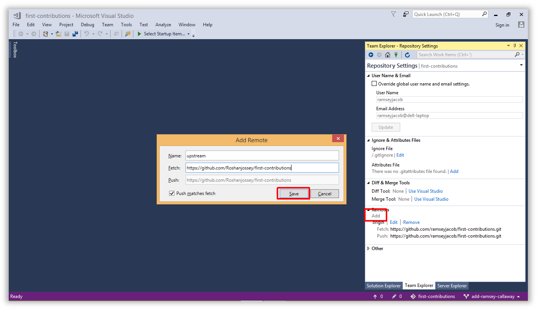Click the Visual Studio logo icon in the title bar
The image size is (537, 309).
pos(17,16)
